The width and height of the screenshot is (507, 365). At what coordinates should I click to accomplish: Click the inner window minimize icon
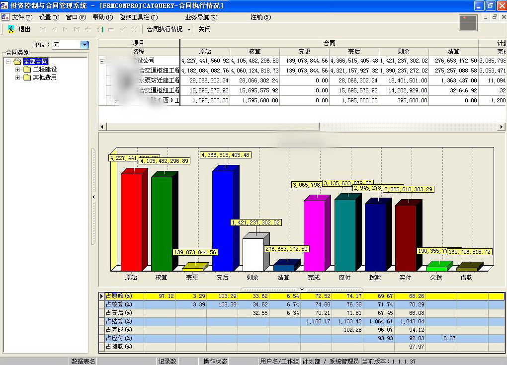coord(486,17)
